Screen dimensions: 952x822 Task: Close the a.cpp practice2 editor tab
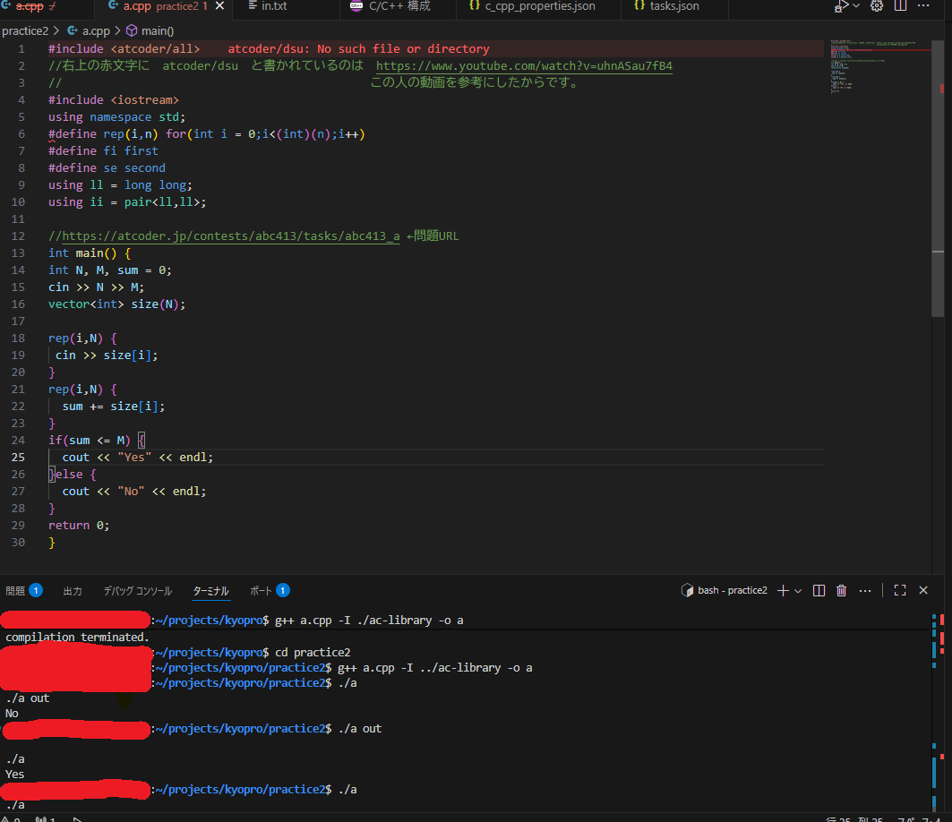coord(219,6)
